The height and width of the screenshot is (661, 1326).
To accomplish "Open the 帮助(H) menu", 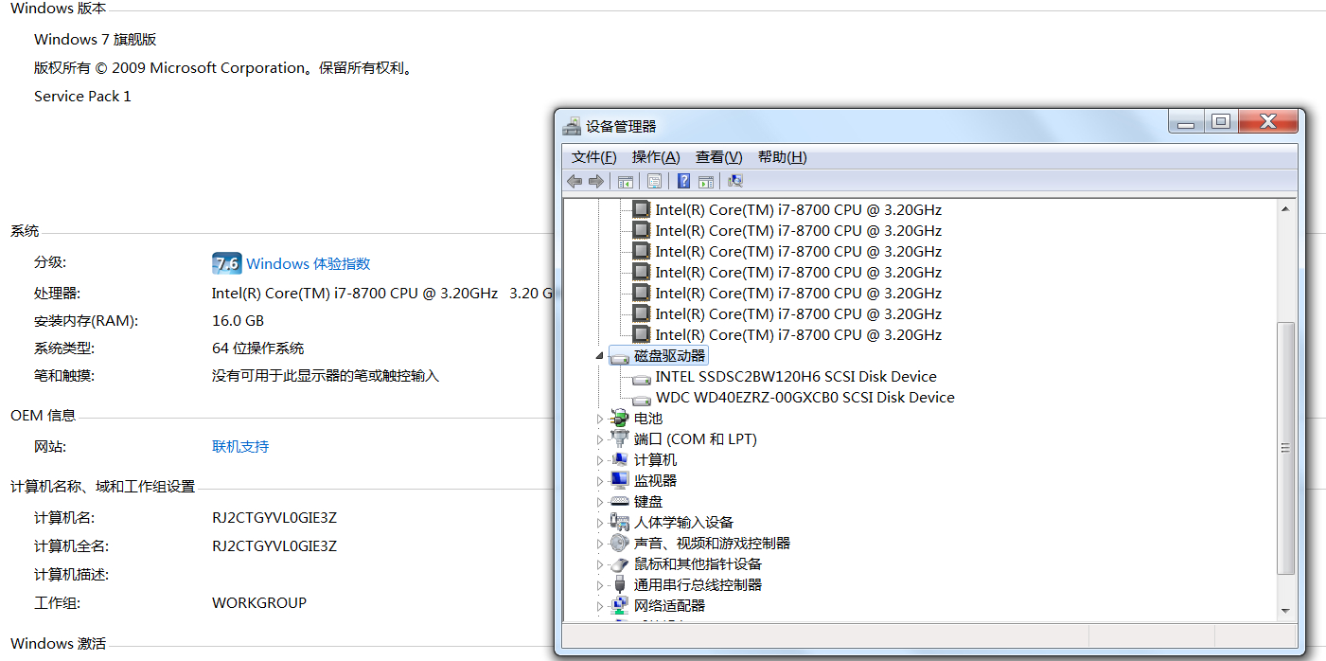I will coord(782,157).
